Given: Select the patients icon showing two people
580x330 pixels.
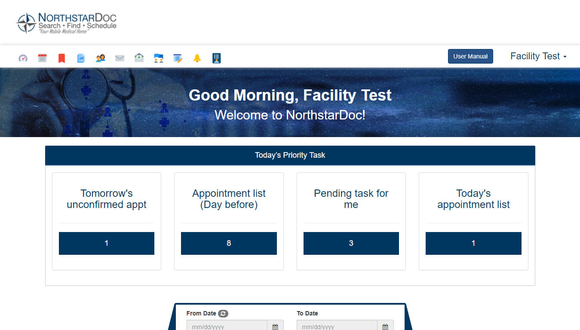Looking at the screenshot, I should coord(100,57).
